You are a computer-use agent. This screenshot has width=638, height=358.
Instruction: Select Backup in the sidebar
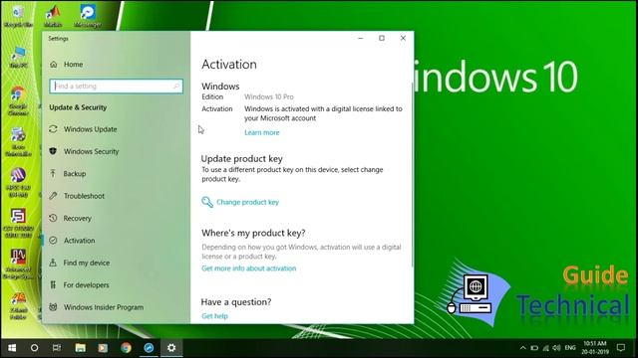pyautogui.click(x=68, y=174)
